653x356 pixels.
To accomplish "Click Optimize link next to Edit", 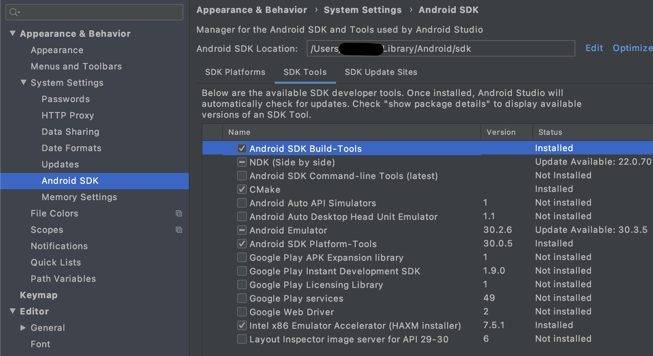I will (x=633, y=48).
